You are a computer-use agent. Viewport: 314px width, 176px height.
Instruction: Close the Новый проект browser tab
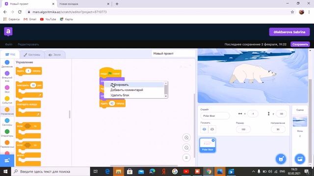coord(53,4)
